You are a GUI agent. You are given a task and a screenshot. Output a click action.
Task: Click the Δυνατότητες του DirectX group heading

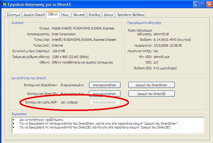[29, 78]
